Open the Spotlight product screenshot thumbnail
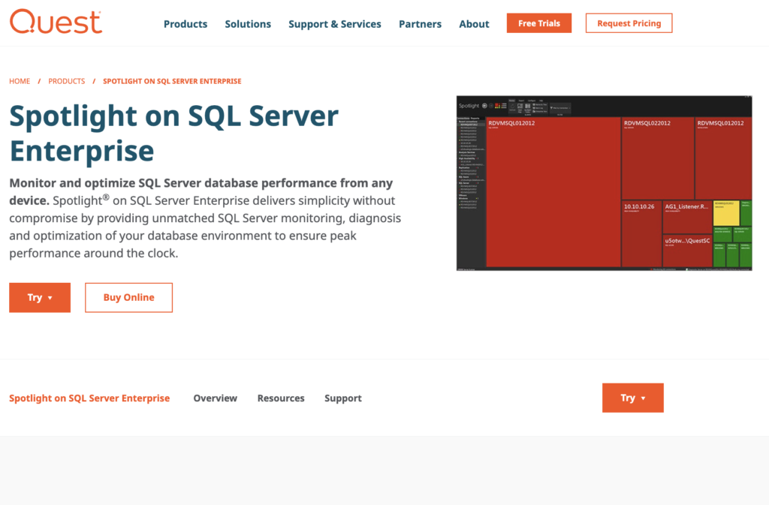This screenshot has width=769, height=505. (x=605, y=183)
